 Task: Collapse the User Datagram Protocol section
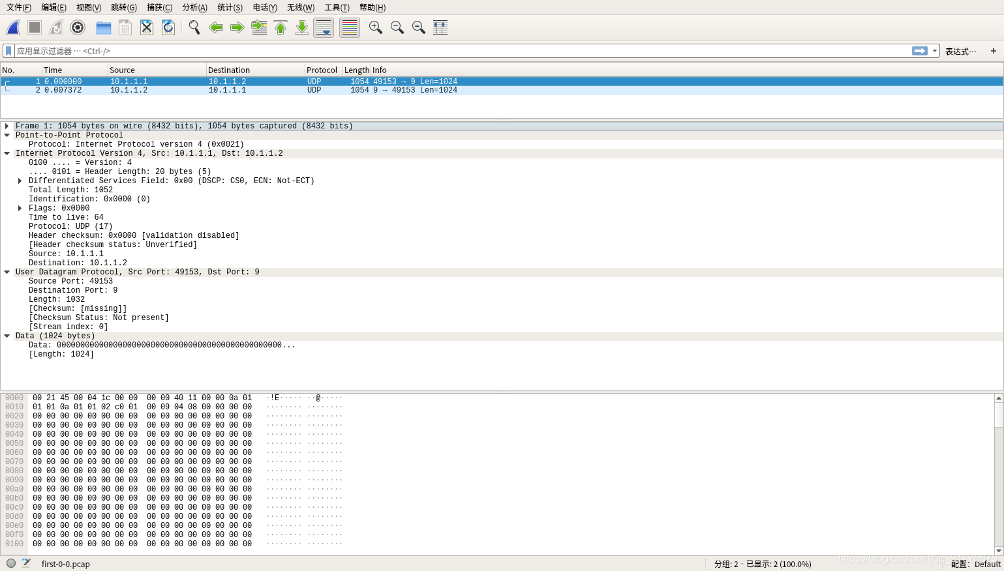[7, 272]
